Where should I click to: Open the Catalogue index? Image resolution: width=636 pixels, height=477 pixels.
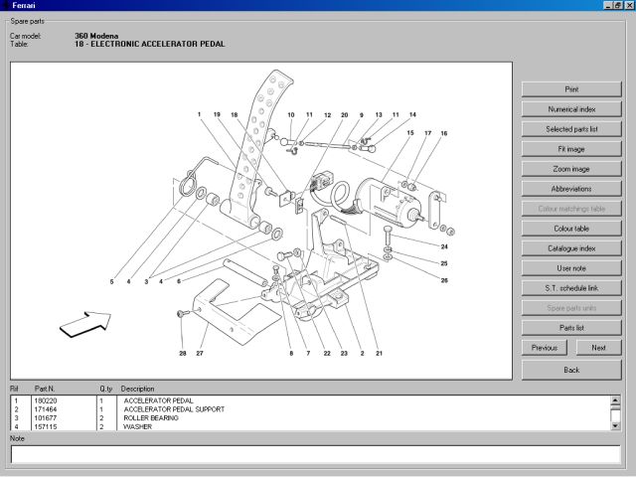coord(571,248)
